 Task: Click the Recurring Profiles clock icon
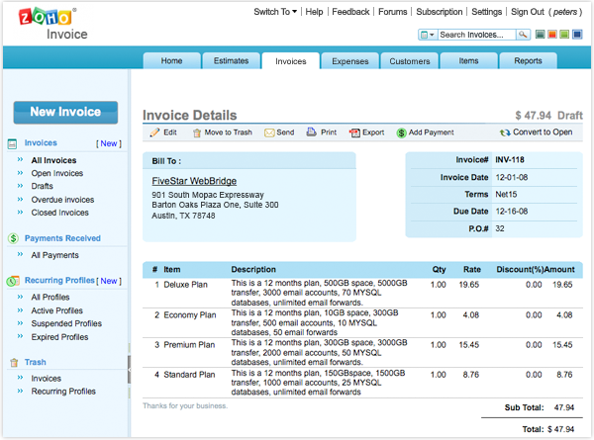pyautogui.click(x=13, y=281)
